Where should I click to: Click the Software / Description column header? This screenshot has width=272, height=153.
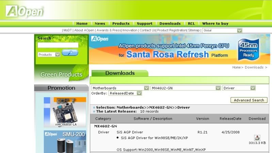(x=153, y=119)
